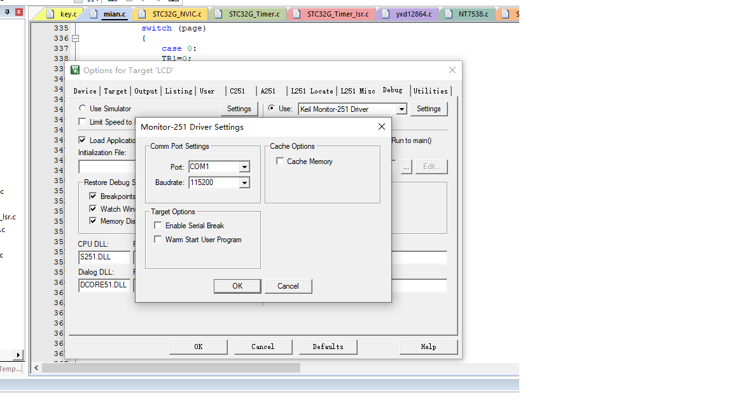
Task: Open the Keil Monitor-251 Driver dropdown
Action: 401,109
